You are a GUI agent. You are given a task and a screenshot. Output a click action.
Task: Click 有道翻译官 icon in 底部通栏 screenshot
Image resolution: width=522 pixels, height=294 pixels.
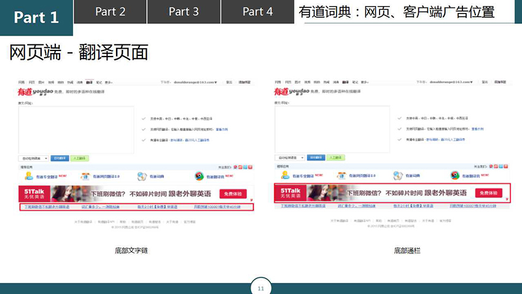pos(456,177)
